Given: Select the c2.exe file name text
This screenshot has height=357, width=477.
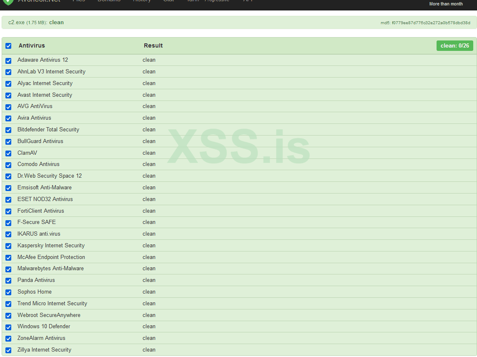Looking at the screenshot, I should (x=16, y=22).
